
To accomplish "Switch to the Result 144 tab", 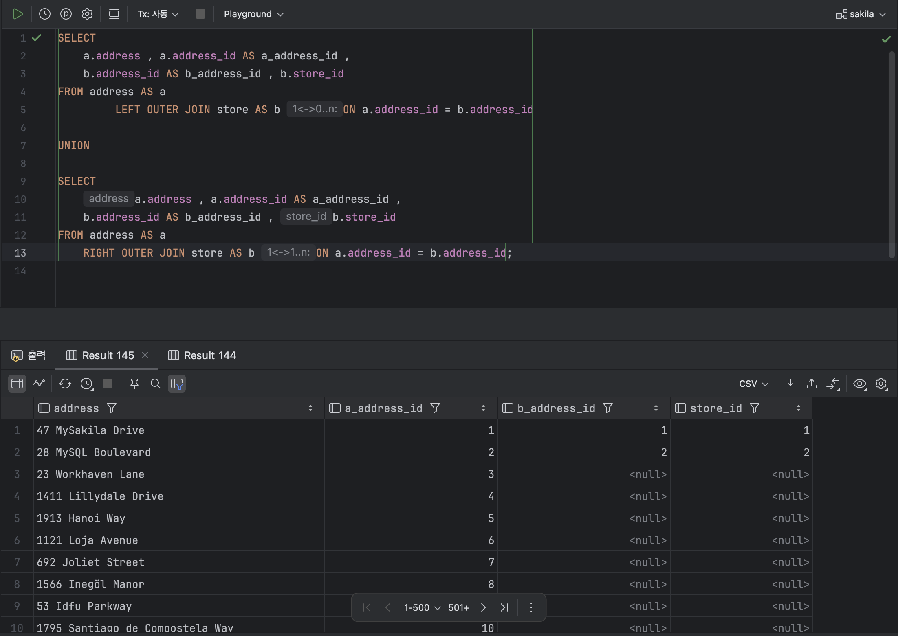I will tap(202, 355).
